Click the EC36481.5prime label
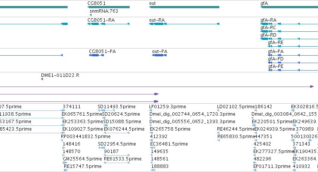 coord(169,144)
